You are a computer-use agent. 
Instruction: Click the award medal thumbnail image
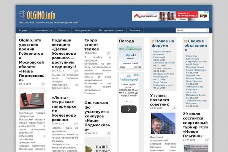(32, 99)
